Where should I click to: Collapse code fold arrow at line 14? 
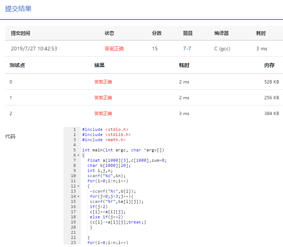[78, 196]
